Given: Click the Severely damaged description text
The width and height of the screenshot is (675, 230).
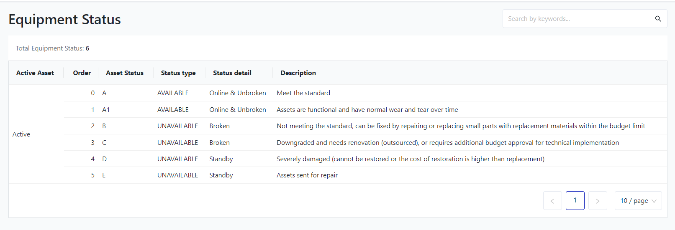Looking at the screenshot, I should point(410,159).
